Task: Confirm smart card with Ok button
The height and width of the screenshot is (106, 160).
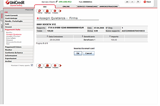Action: 78,53
